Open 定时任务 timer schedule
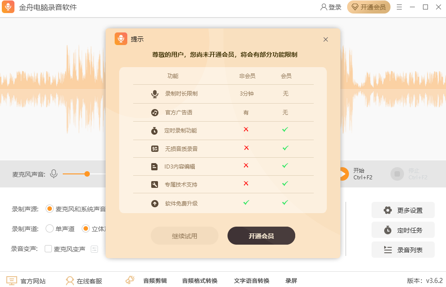Screen dimensions: 446x287 [403, 230]
